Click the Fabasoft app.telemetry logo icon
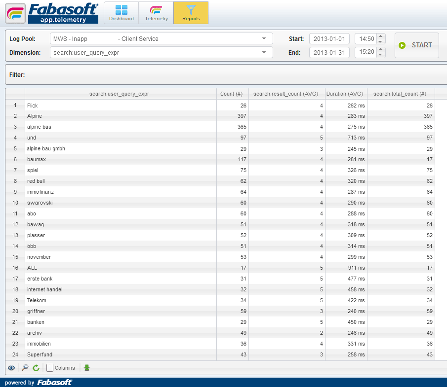This screenshot has height=387, width=447. click(x=15, y=13)
